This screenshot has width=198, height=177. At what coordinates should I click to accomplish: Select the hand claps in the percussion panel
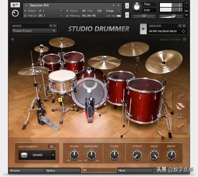coord(180,106)
